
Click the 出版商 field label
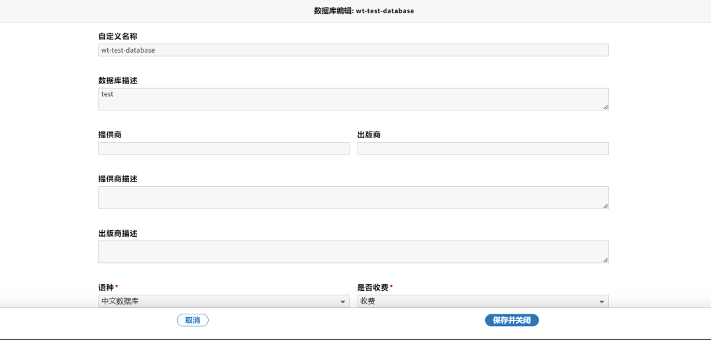[369, 135]
